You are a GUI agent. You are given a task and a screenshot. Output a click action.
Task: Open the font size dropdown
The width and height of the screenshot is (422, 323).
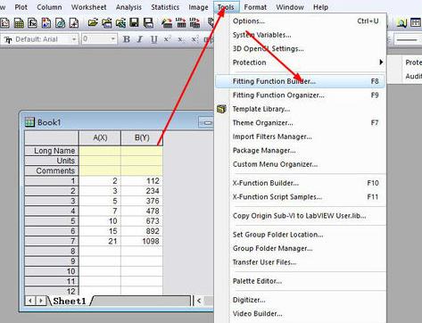click(112, 39)
